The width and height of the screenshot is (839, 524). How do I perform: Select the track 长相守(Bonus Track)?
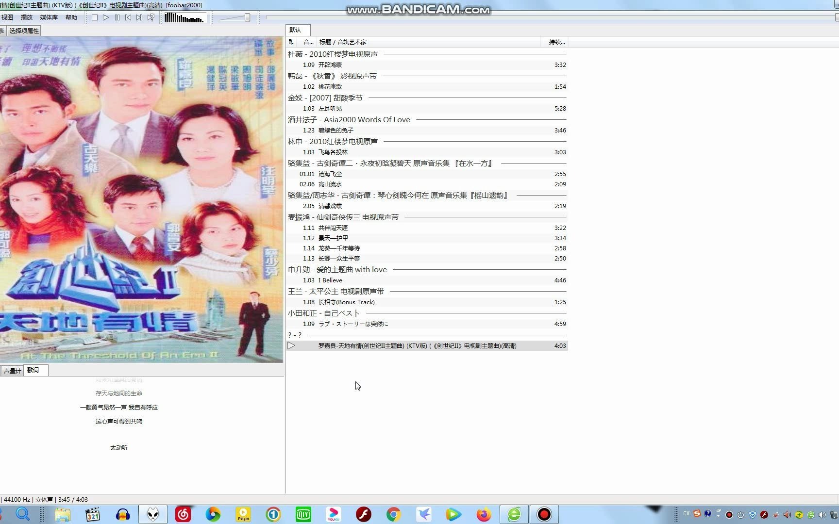(427, 302)
